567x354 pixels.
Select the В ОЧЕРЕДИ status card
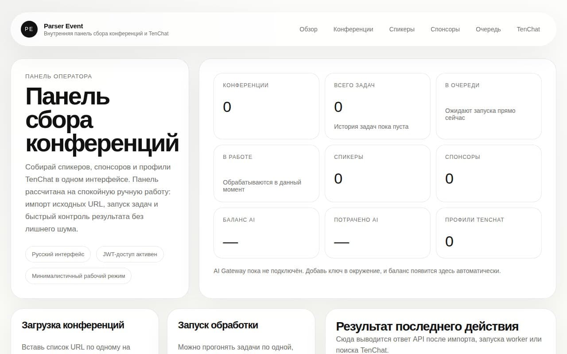coord(489,106)
